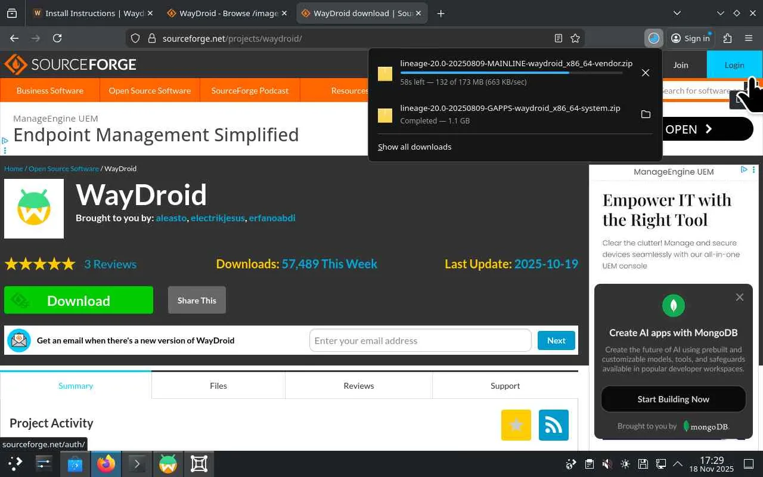Show the desktop via taskbar corner button

(749, 464)
